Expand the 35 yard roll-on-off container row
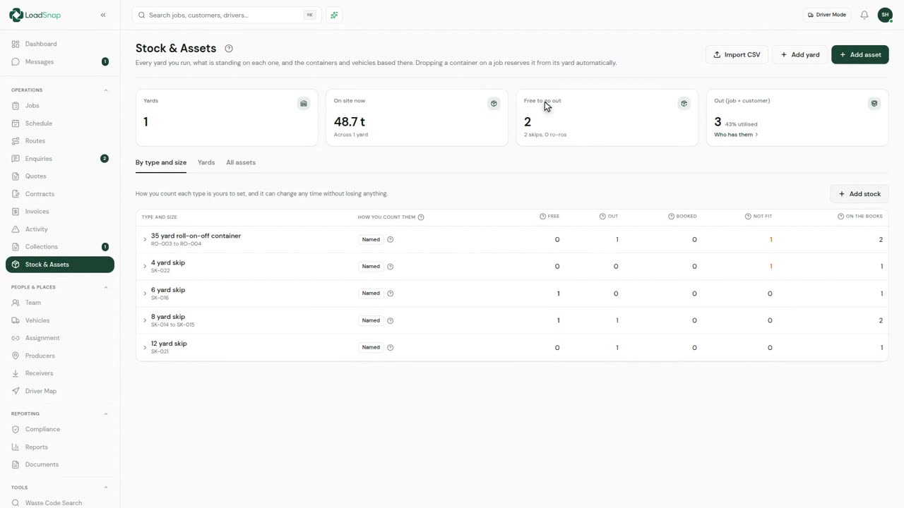Viewport: 904px width, 508px height. tap(145, 240)
